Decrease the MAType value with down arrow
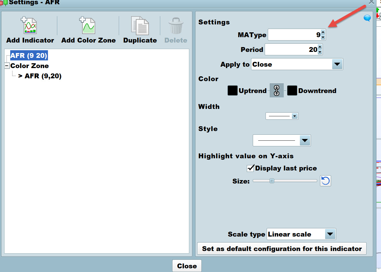This screenshot has width=381, height=272. point(323,37)
